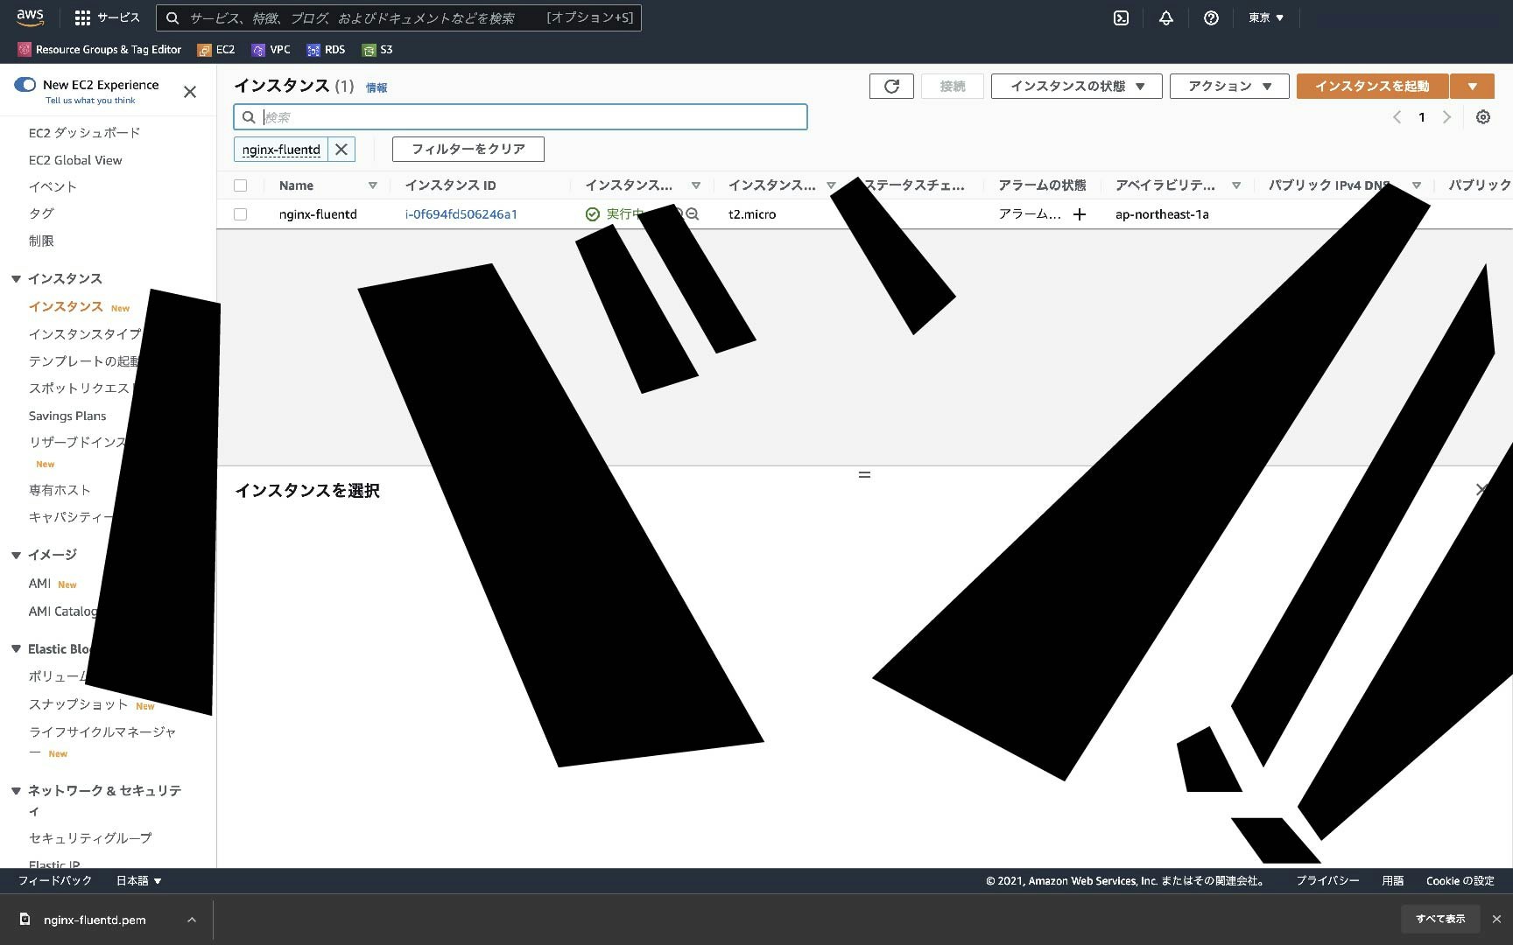Image resolution: width=1513 pixels, height=945 pixels.
Task: Collapse the Elastic Block Store section
Action: pyautogui.click(x=16, y=649)
